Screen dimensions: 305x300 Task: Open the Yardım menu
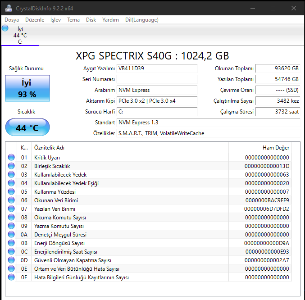pos(110,20)
